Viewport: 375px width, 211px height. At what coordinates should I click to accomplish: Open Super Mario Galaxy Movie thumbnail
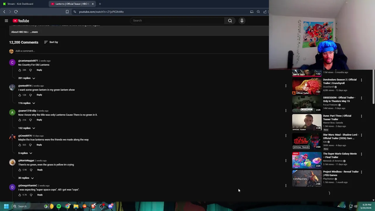[307, 160]
